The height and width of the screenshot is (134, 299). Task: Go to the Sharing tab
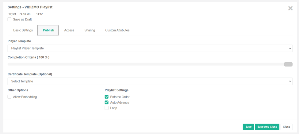click(x=90, y=30)
